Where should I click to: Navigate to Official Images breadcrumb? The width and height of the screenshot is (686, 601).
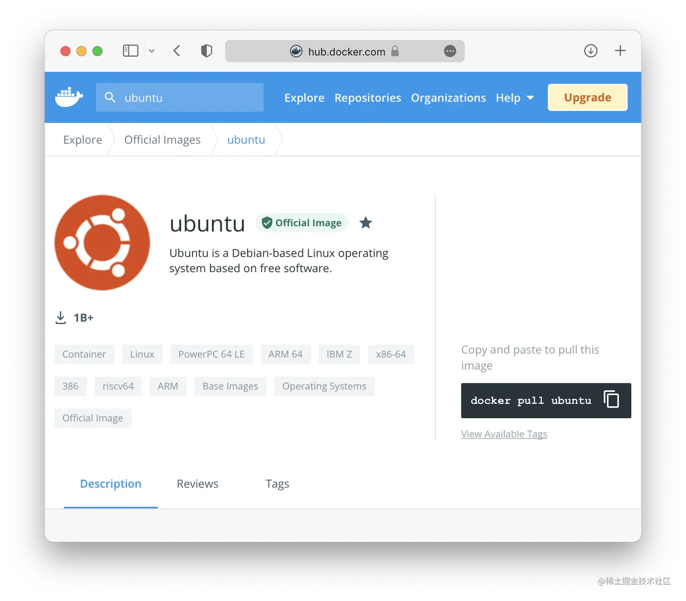tap(162, 140)
